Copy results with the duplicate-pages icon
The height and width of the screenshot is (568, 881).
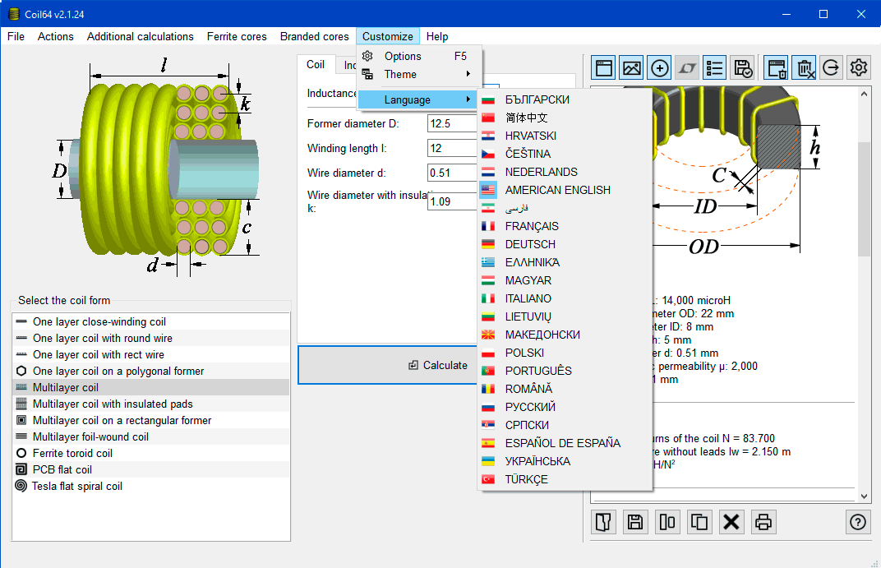tap(699, 522)
